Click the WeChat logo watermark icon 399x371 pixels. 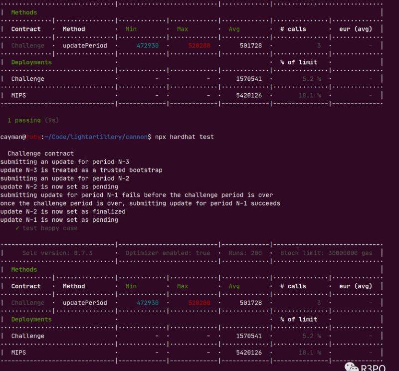pos(352,367)
